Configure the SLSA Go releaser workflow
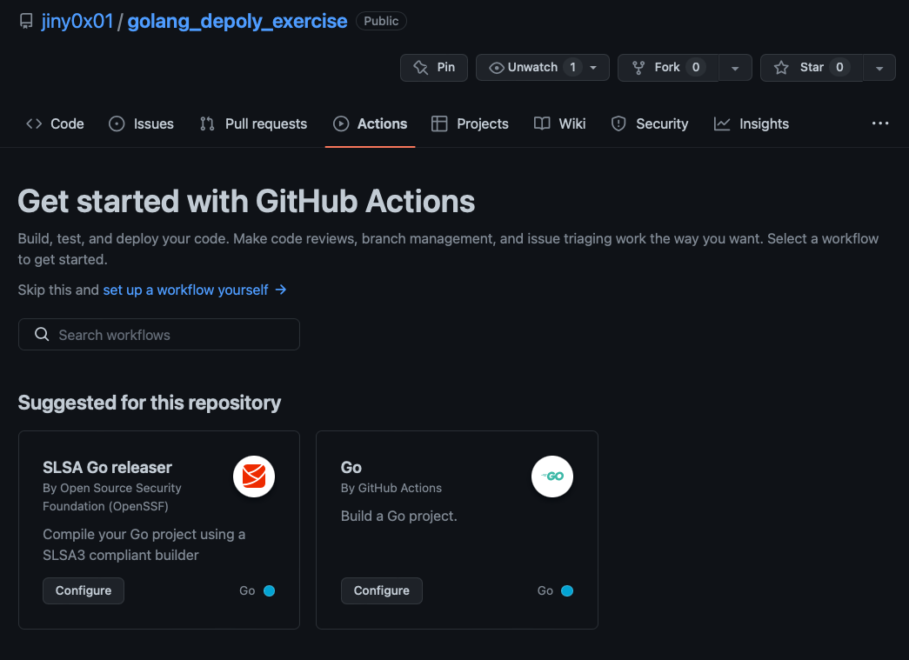The image size is (909, 660). 84,590
